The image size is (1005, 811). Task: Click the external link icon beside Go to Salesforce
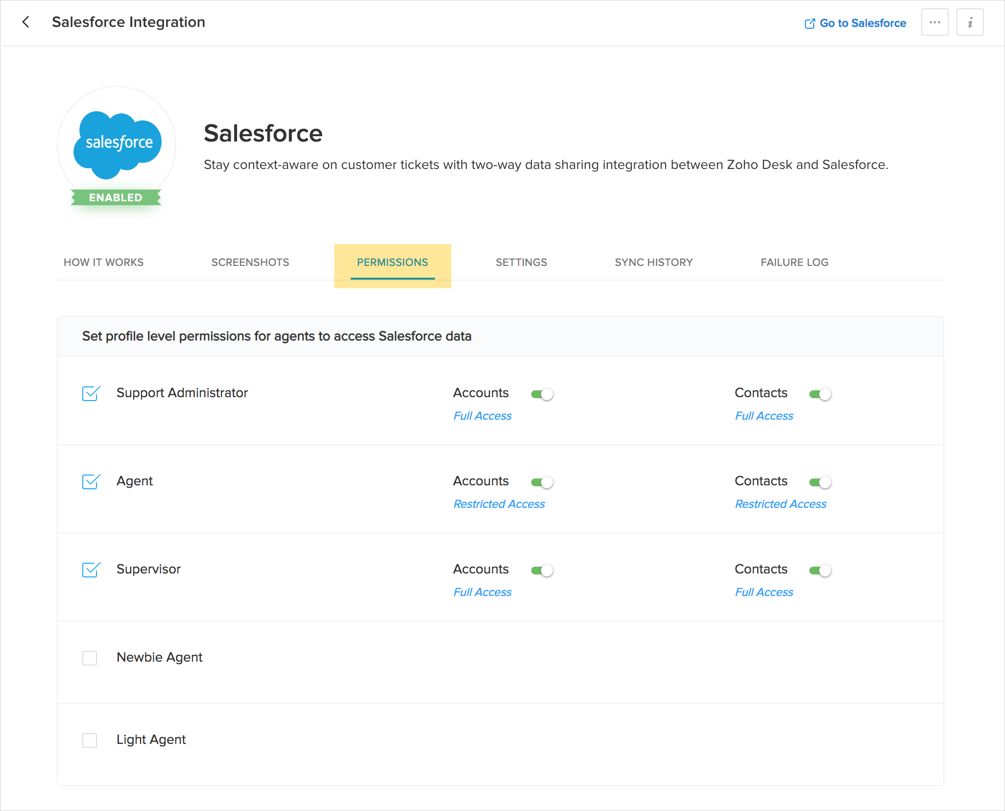(x=810, y=24)
